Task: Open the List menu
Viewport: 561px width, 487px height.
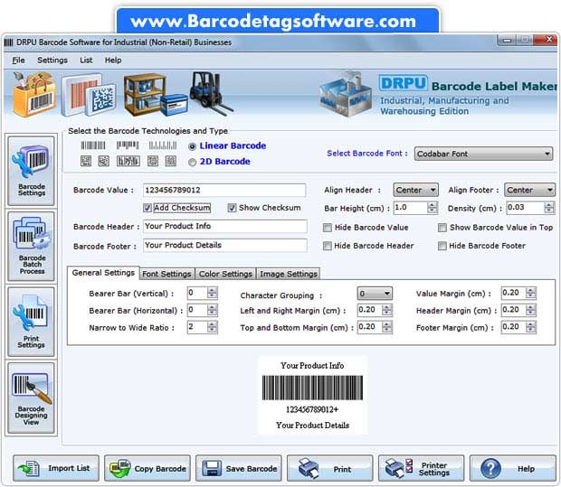Action: point(86,61)
